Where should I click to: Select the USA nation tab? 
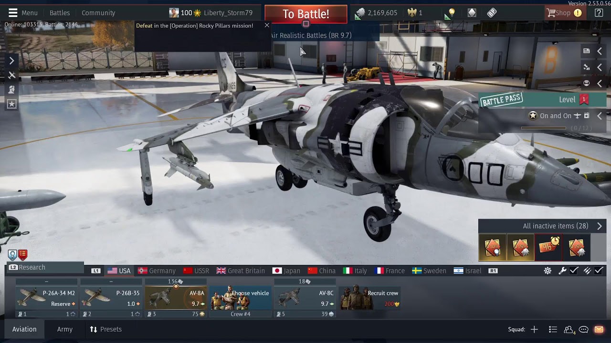[x=119, y=271]
